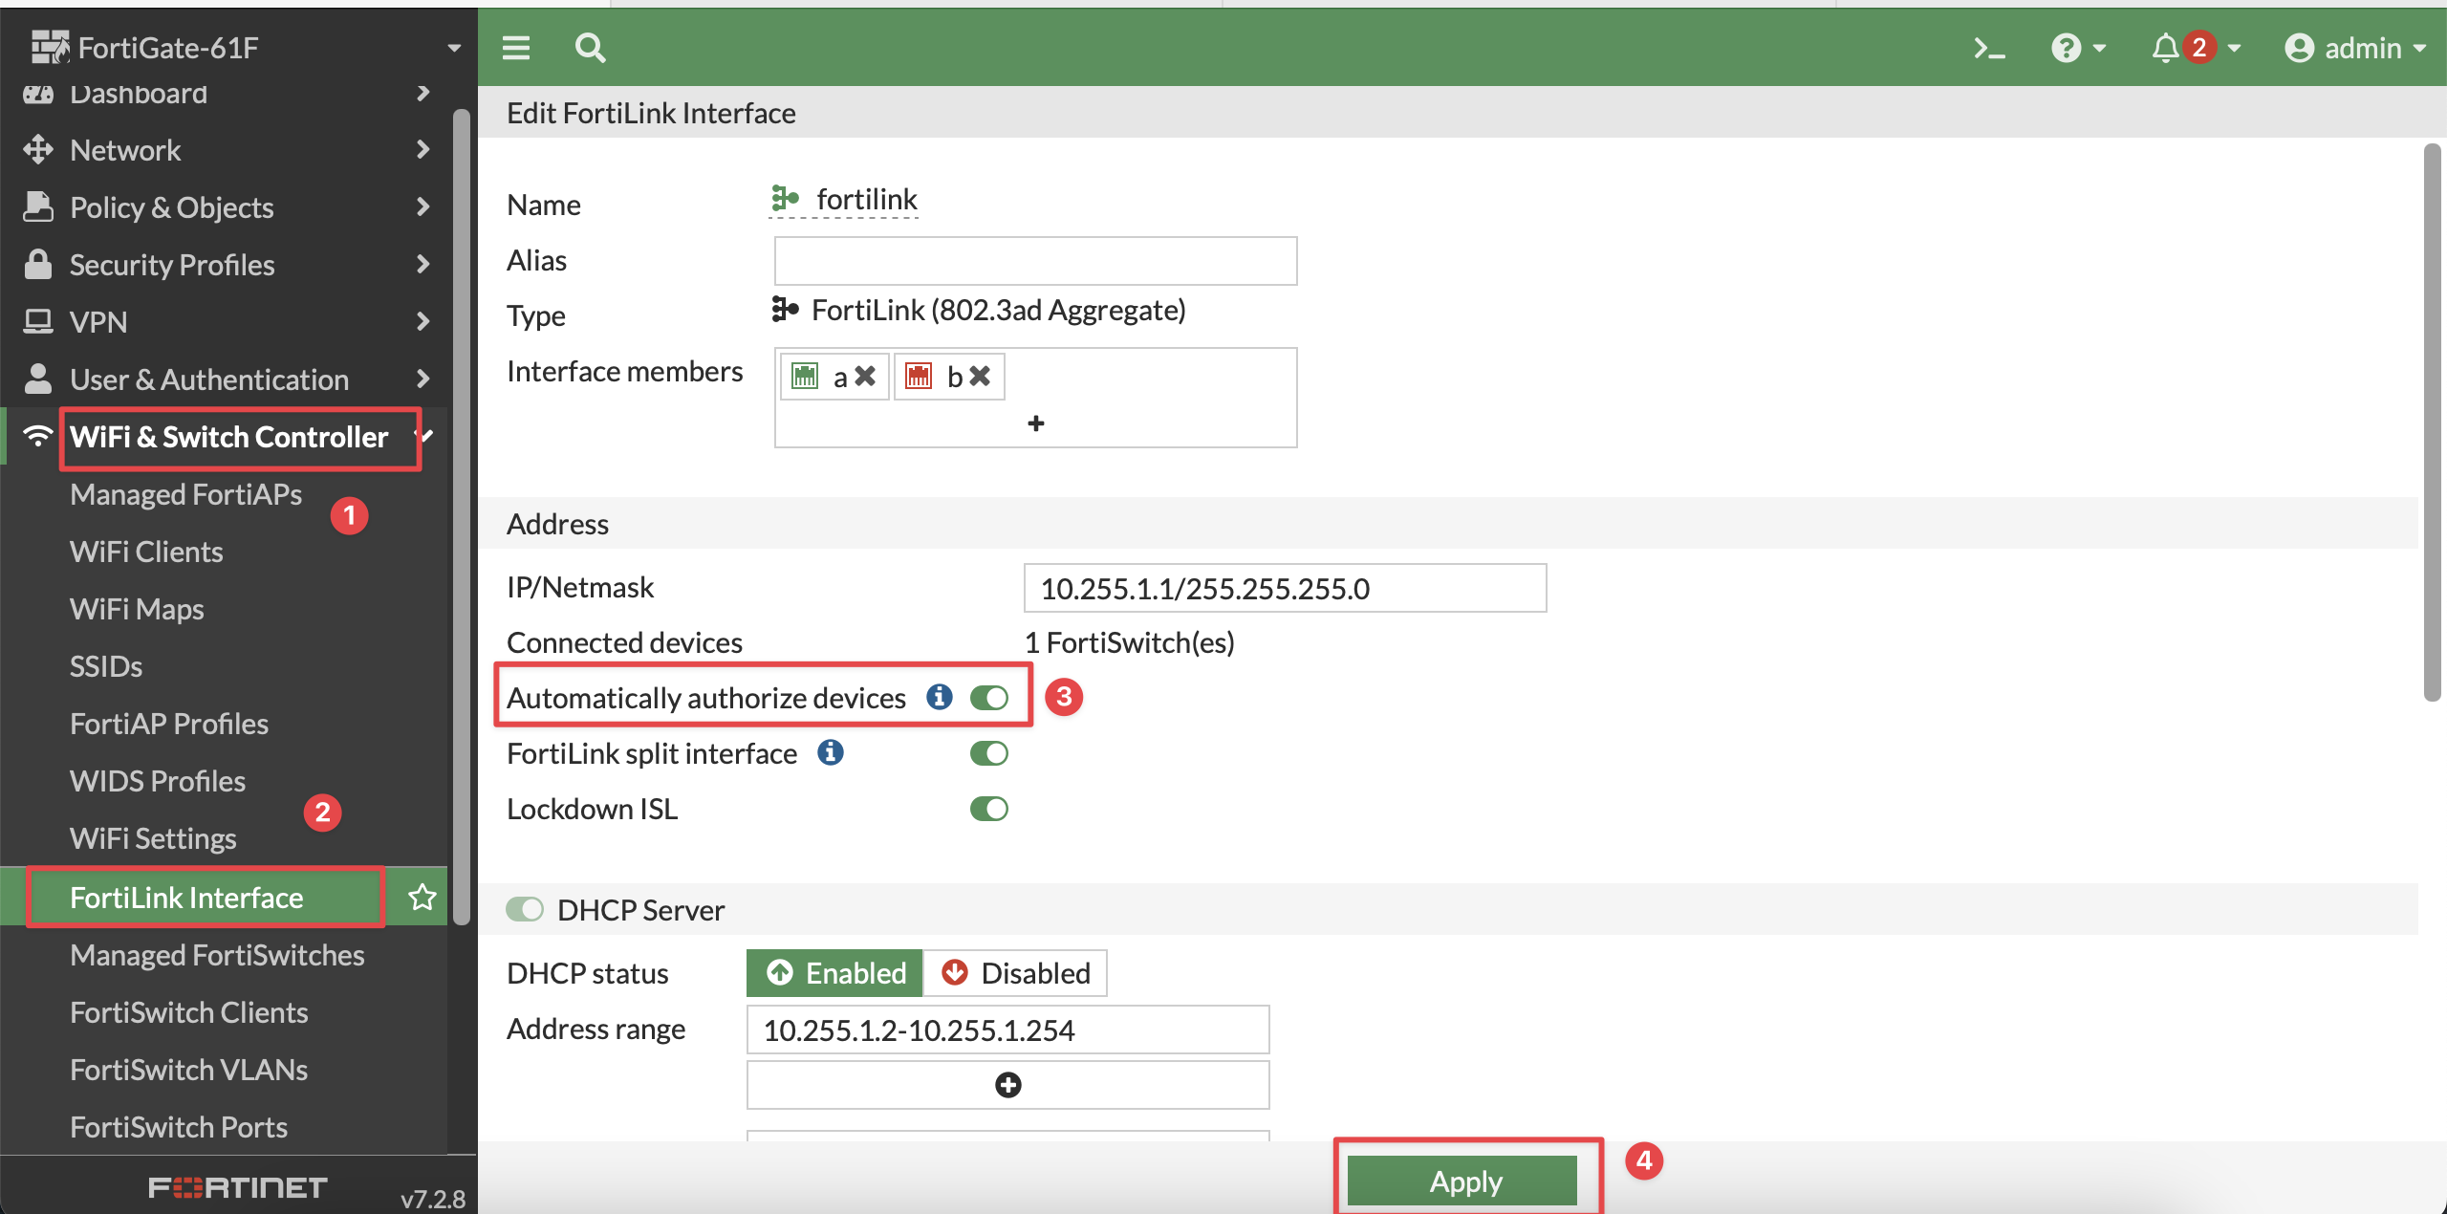Show info for Automatically authorize devices
Viewport: 2447px width, 1214px height.
pyautogui.click(x=940, y=697)
